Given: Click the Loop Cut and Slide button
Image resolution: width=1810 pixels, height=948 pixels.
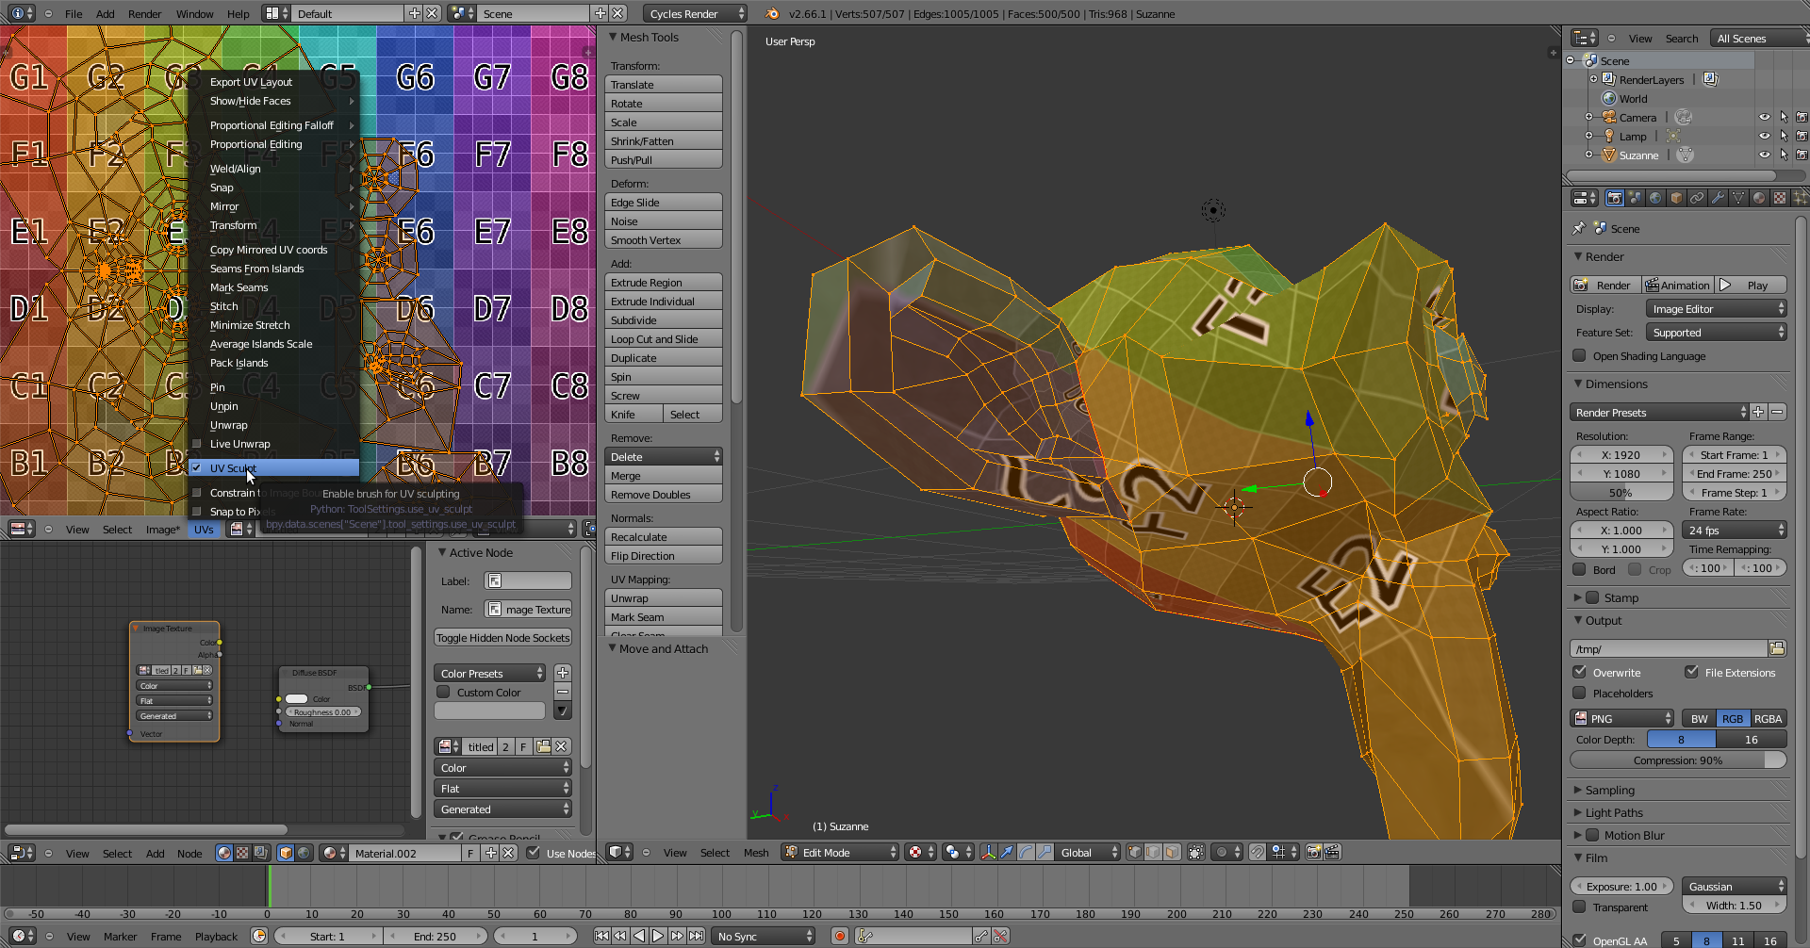Looking at the screenshot, I should coord(664,339).
